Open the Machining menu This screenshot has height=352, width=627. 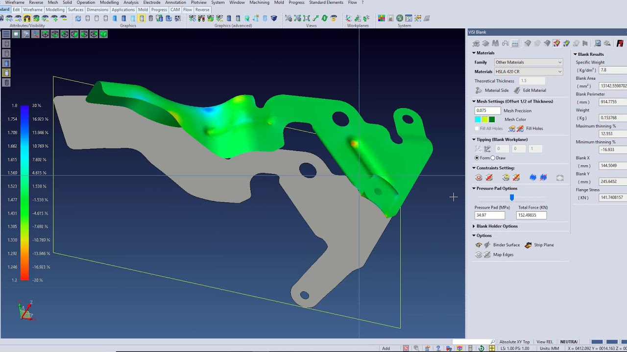tap(259, 2)
